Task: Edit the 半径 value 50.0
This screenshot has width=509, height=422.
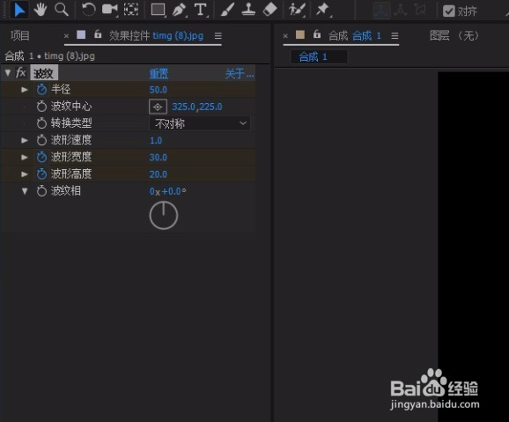Action: click(x=159, y=90)
